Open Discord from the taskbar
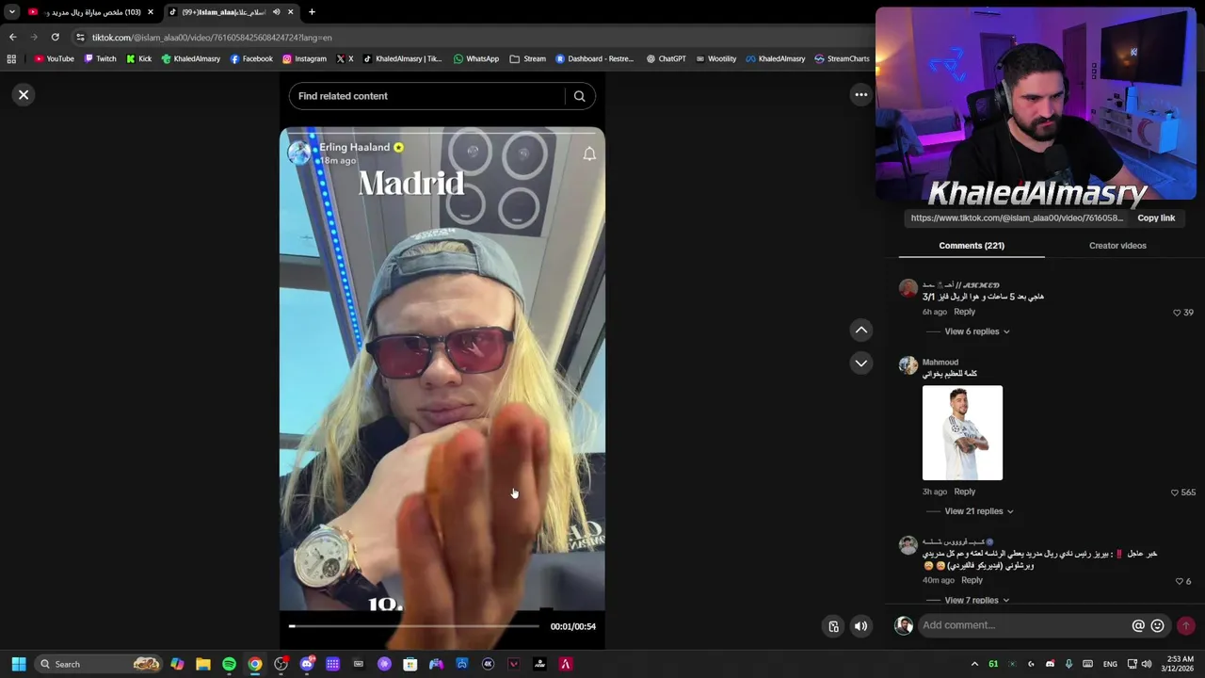Image resolution: width=1205 pixels, height=678 pixels. (307, 665)
